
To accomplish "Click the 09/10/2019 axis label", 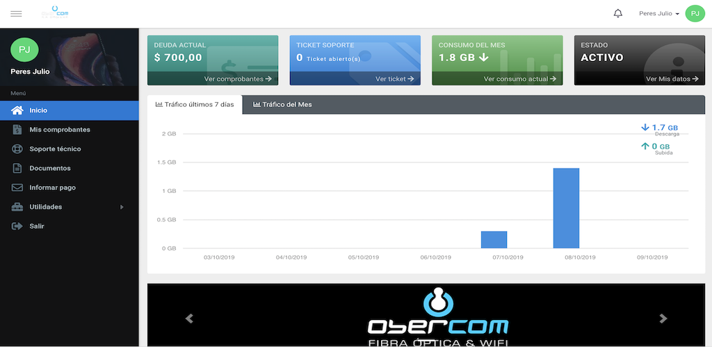I will pyautogui.click(x=652, y=257).
